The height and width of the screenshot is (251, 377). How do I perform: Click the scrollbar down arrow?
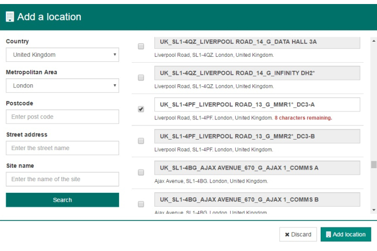[373, 209]
